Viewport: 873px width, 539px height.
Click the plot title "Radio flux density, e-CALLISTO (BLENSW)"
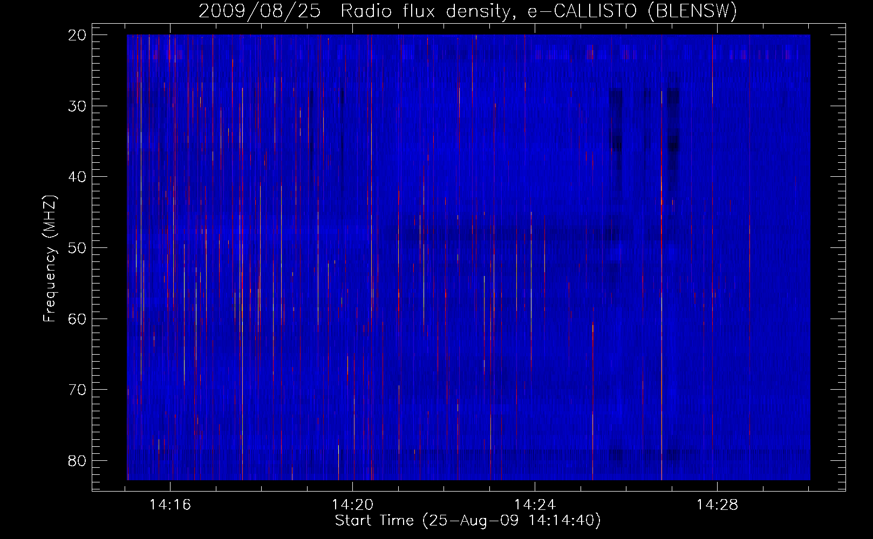(538, 11)
